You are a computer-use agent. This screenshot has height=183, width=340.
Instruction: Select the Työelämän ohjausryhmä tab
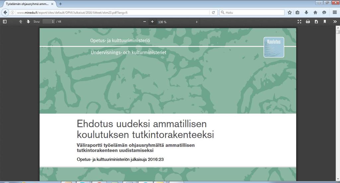(x=30, y=4)
